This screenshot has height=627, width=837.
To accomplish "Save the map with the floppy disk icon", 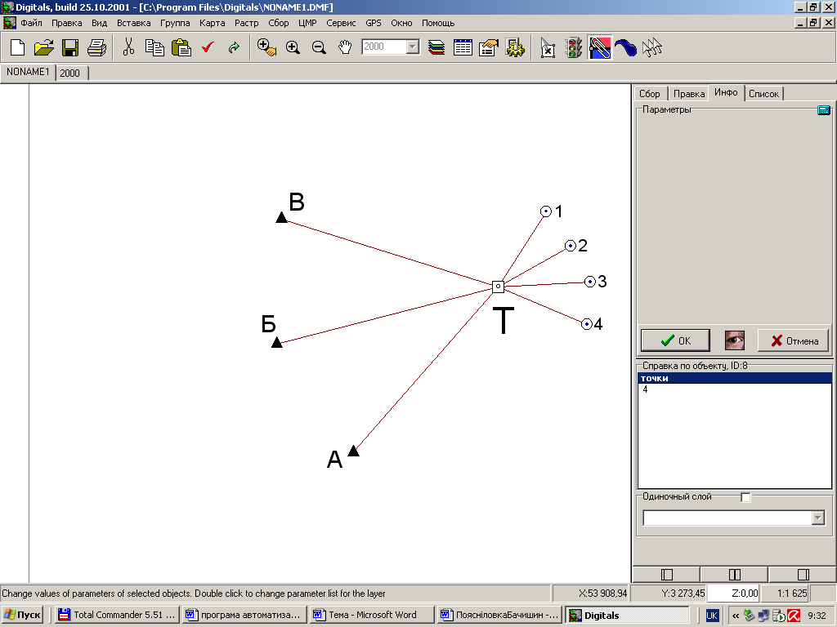I will pos(70,47).
